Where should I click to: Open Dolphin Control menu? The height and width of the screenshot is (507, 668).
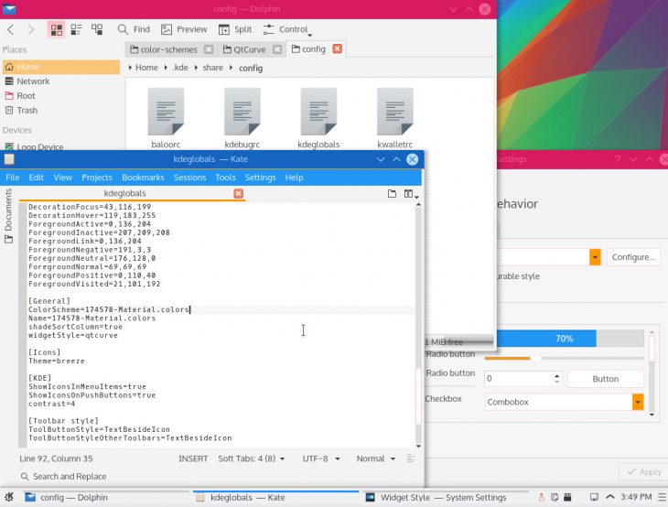[287, 29]
